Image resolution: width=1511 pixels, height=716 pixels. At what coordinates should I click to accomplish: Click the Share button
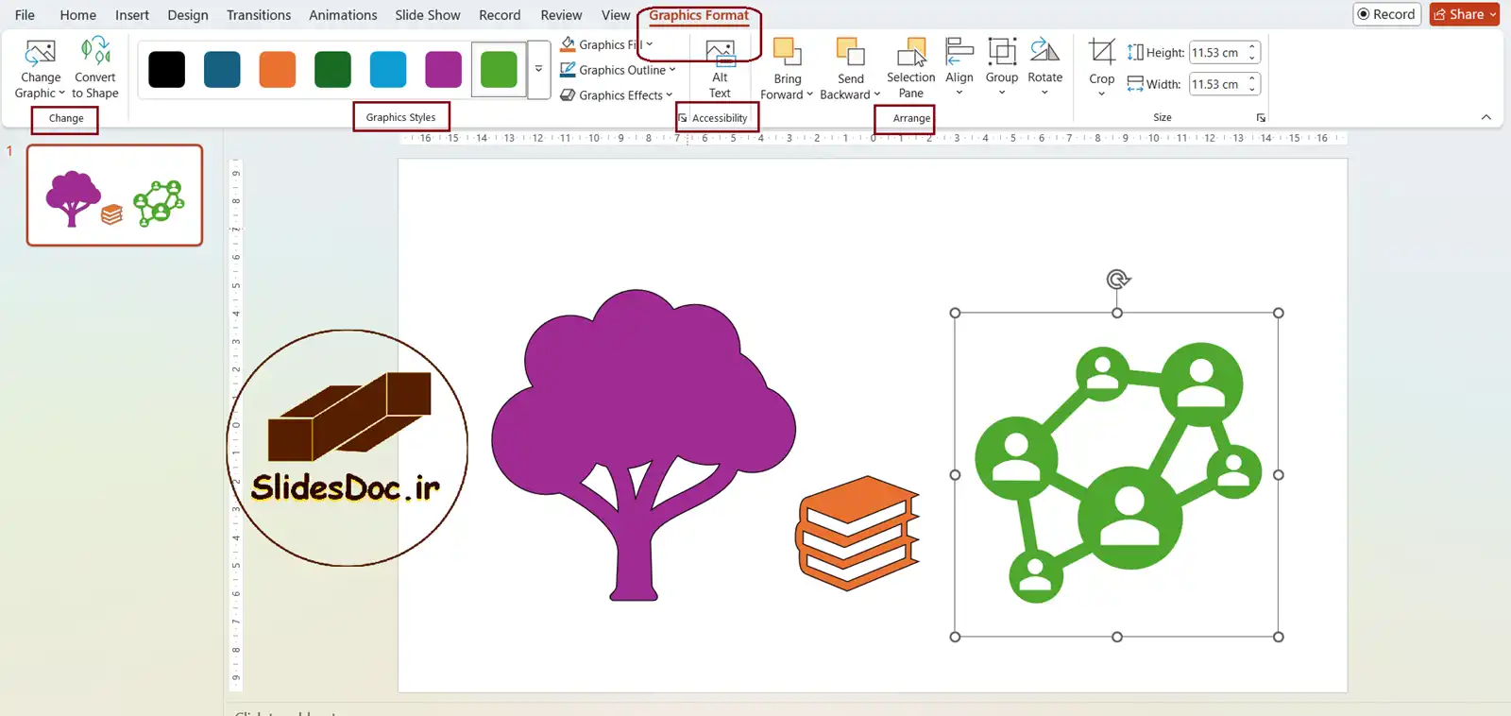(x=1464, y=14)
